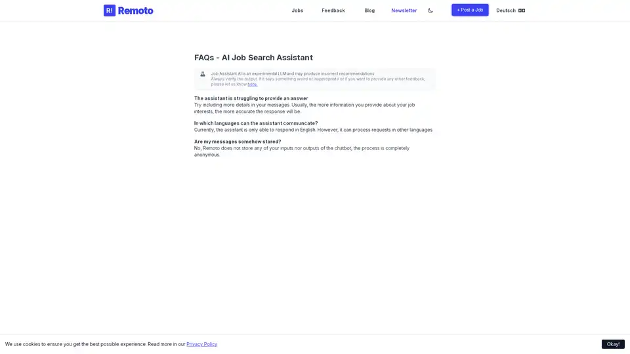Click the flag icon beside Deutsch

[522, 10]
